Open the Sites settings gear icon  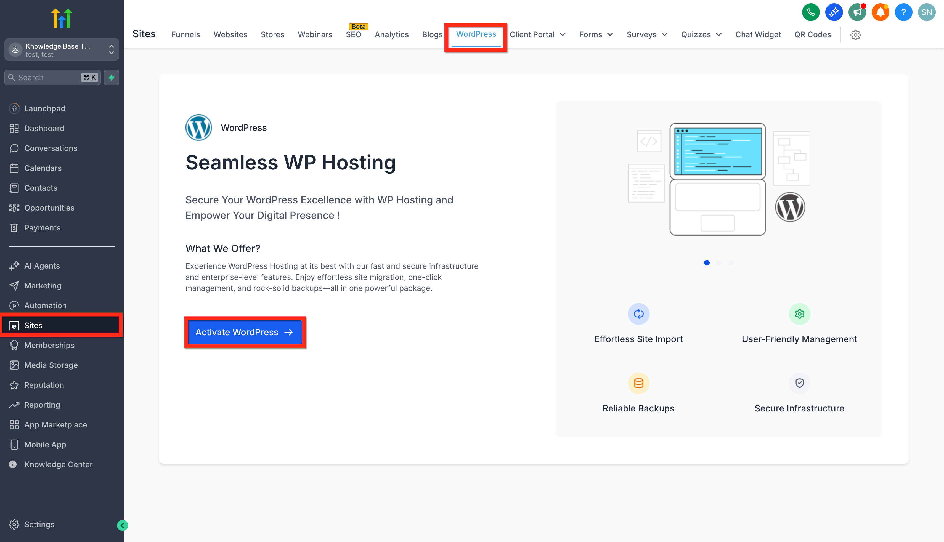855,34
